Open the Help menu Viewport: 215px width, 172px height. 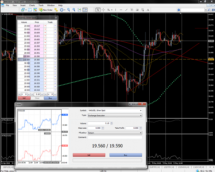pyautogui.click(x=60, y=6)
